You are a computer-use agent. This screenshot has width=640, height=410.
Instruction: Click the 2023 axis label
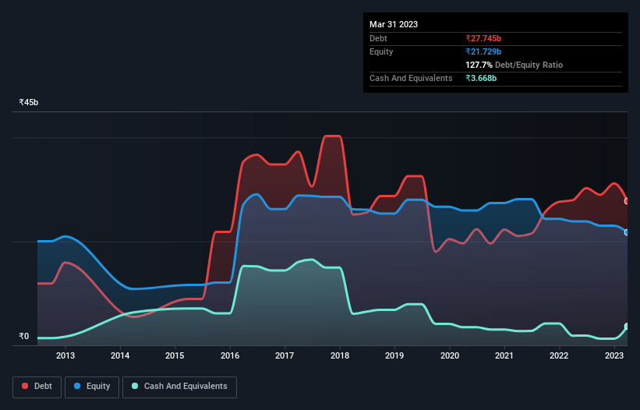tap(613, 355)
